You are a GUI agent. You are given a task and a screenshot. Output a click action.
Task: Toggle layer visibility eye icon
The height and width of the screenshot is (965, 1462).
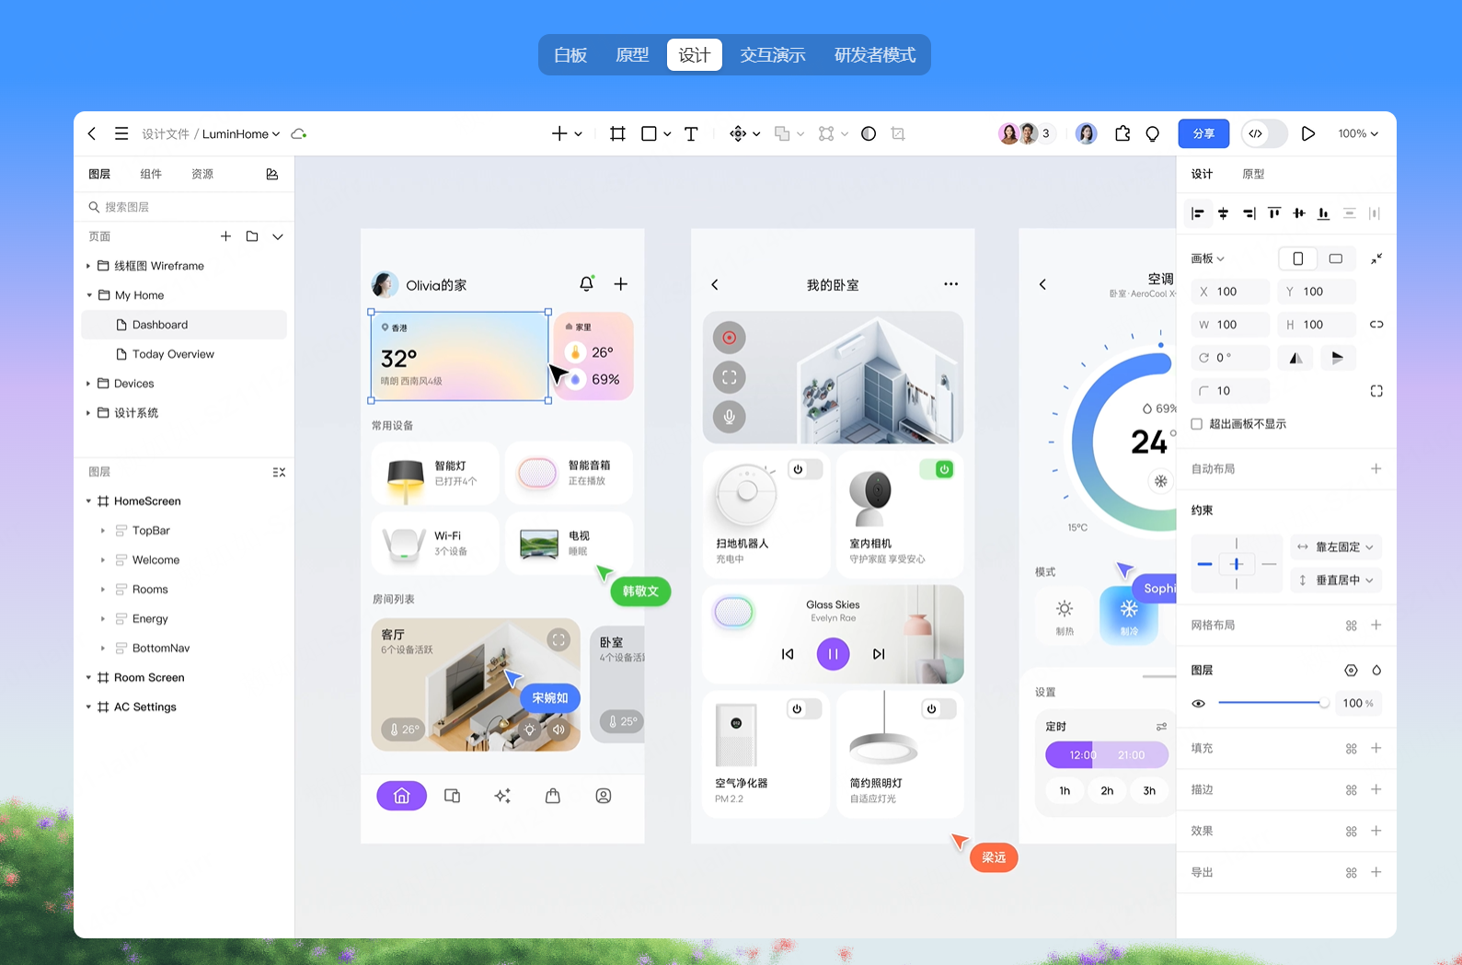coord(1198,704)
